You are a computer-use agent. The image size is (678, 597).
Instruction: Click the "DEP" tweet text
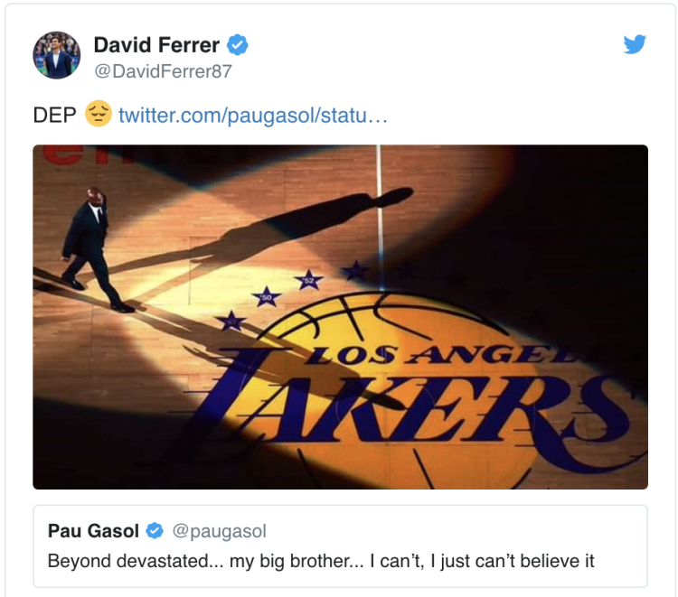[54, 116]
